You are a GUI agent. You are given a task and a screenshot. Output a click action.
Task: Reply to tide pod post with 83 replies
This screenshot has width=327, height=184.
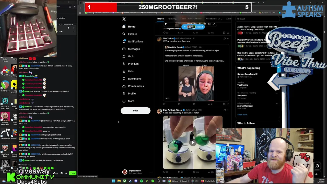(166, 172)
